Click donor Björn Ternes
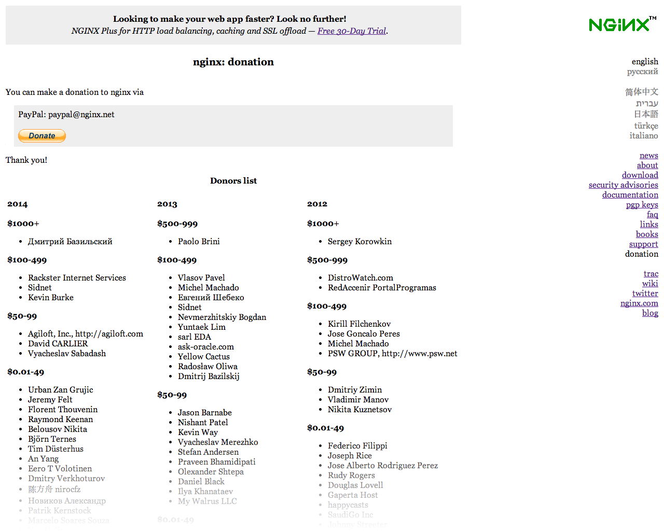 pyautogui.click(x=52, y=439)
